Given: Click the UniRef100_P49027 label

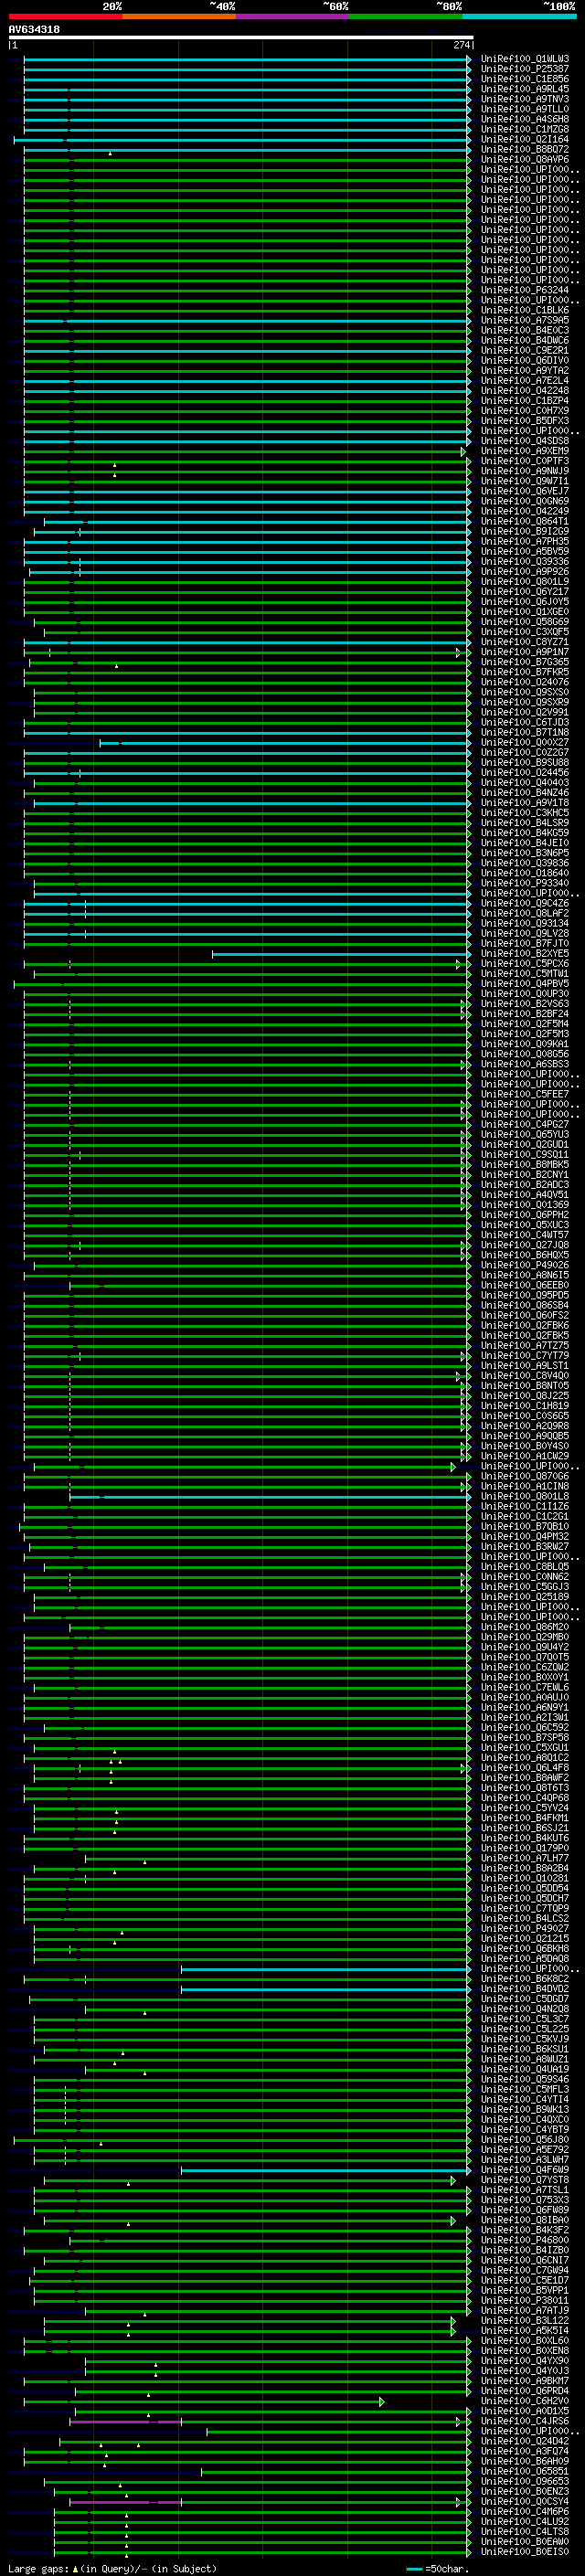Looking at the screenshot, I should pyautogui.click(x=524, y=1929).
